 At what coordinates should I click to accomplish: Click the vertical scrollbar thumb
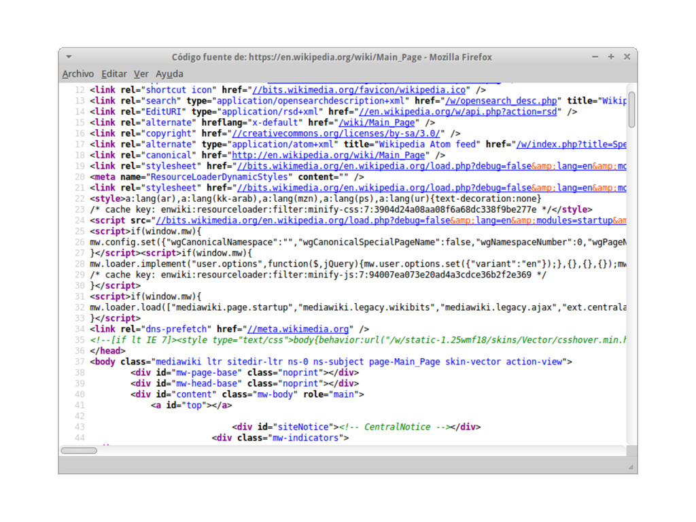[x=631, y=109]
